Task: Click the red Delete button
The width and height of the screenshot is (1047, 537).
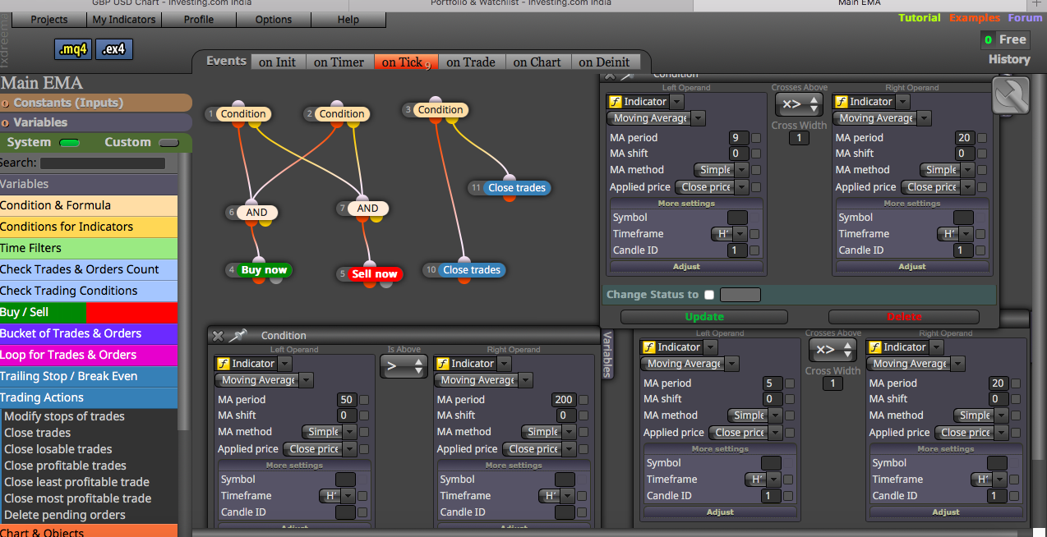Action: [x=904, y=317]
